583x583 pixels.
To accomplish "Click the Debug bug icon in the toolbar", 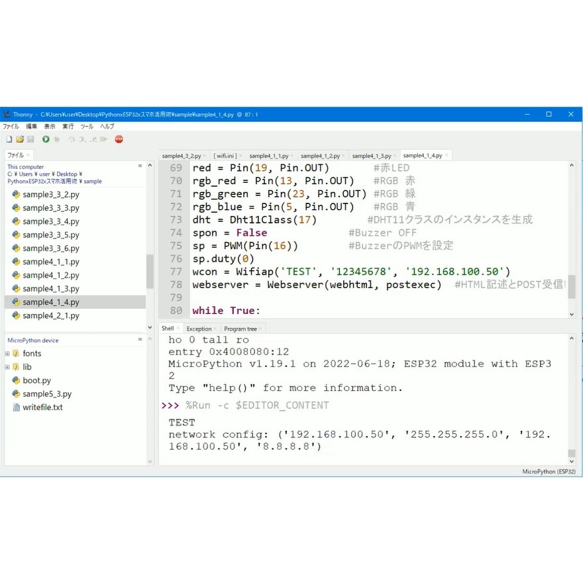I will coord(56,139).
